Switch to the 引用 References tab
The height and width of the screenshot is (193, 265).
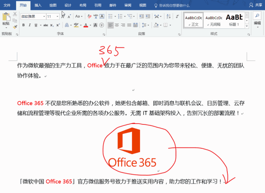tap(98, 5)
